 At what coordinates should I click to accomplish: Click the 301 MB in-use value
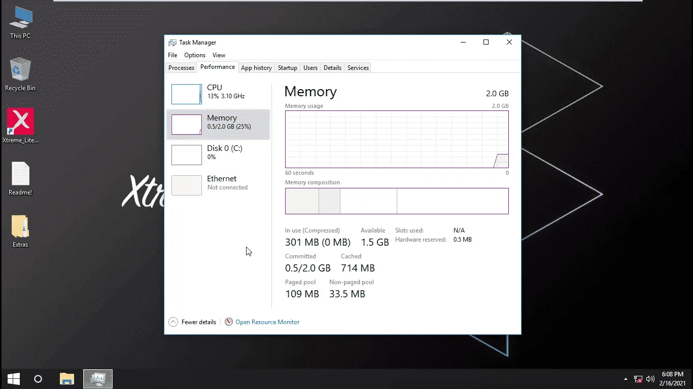(318, 243)
